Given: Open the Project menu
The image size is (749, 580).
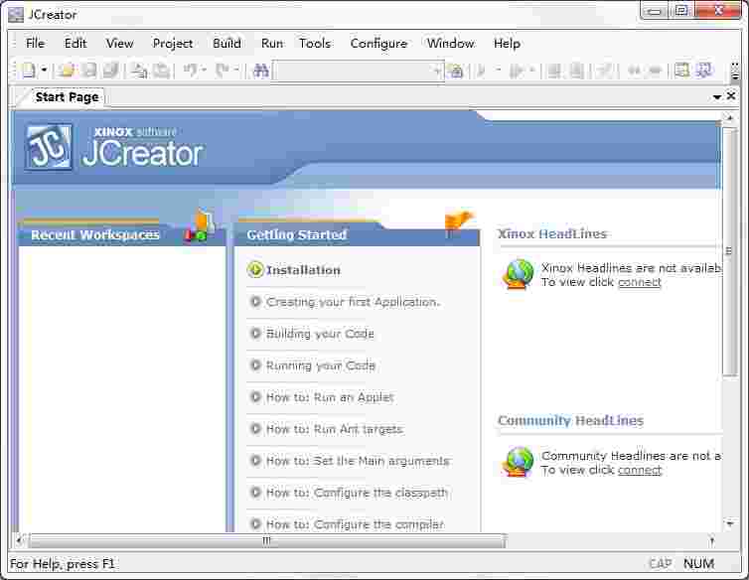Looking at the screenshot, I should pyautogui.click(x=173, y=44).
